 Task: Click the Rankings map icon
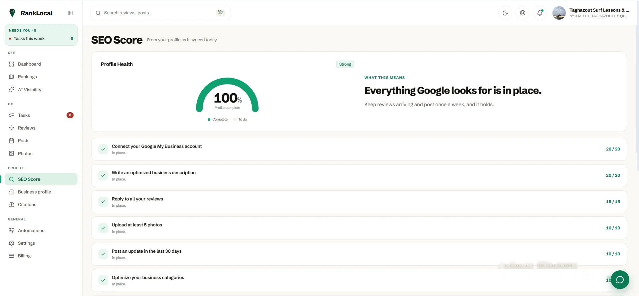pos(12,77)
